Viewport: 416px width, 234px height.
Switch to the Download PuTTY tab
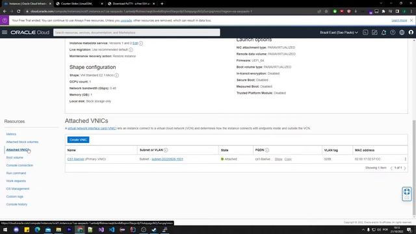131,4
